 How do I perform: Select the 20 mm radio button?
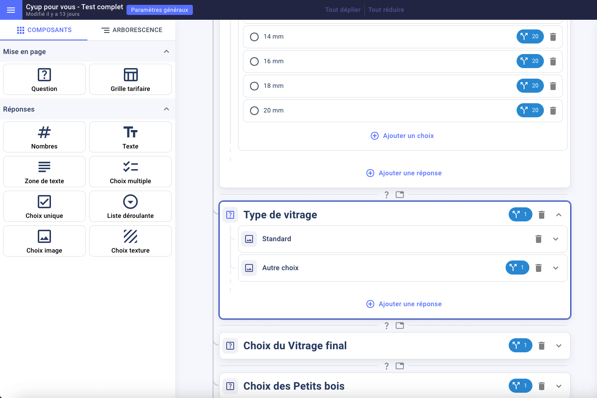(254, 111)
